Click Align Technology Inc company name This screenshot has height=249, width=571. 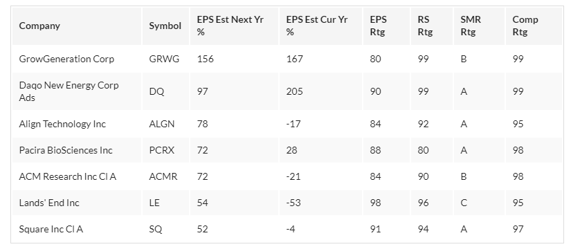pyautogui.click(x=62, y=124)
